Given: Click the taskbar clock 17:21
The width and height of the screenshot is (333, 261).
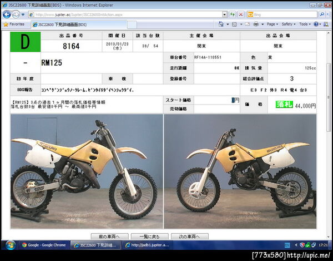Looking at the screenshot, I should (323, 245).
